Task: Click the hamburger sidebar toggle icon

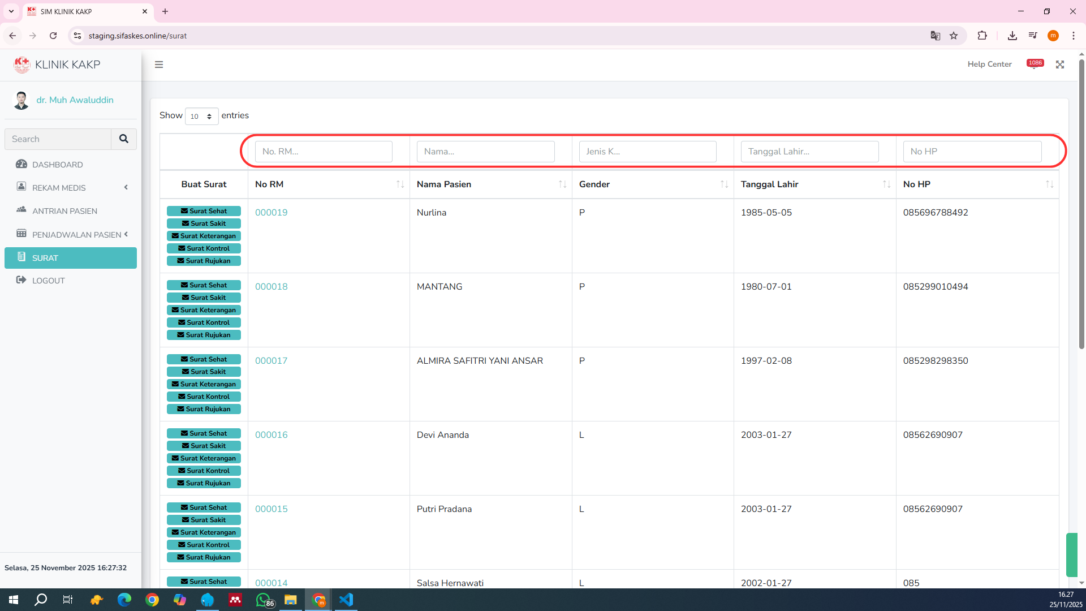Action: point(159,64)
